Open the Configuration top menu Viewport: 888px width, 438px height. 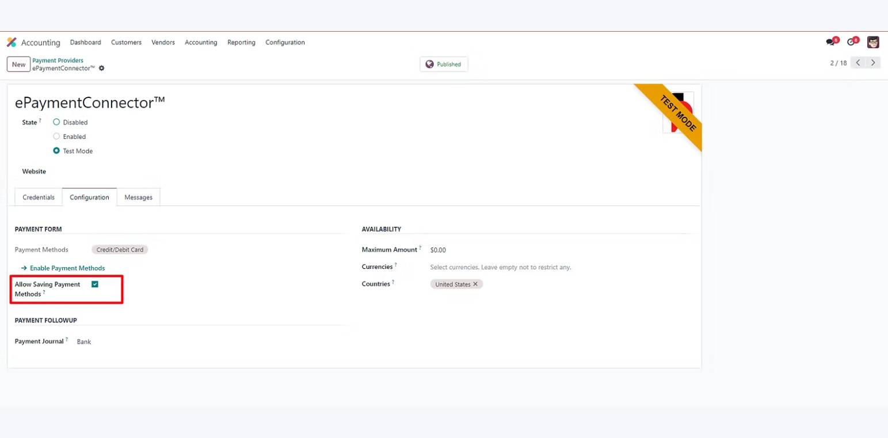(x=285, y=43)
